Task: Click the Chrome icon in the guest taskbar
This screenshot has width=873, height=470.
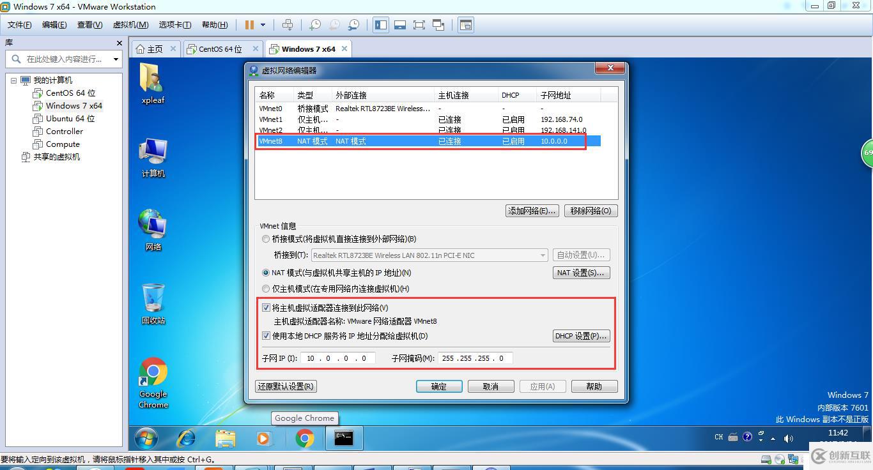Action: tap(305, 439)
